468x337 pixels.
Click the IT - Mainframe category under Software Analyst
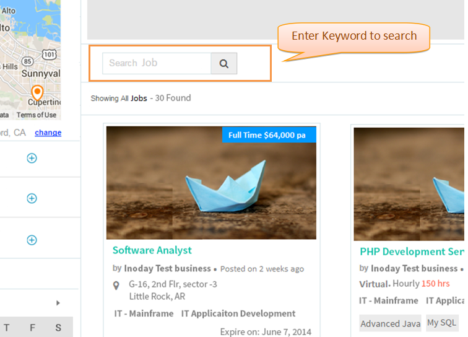pos(144,313)
